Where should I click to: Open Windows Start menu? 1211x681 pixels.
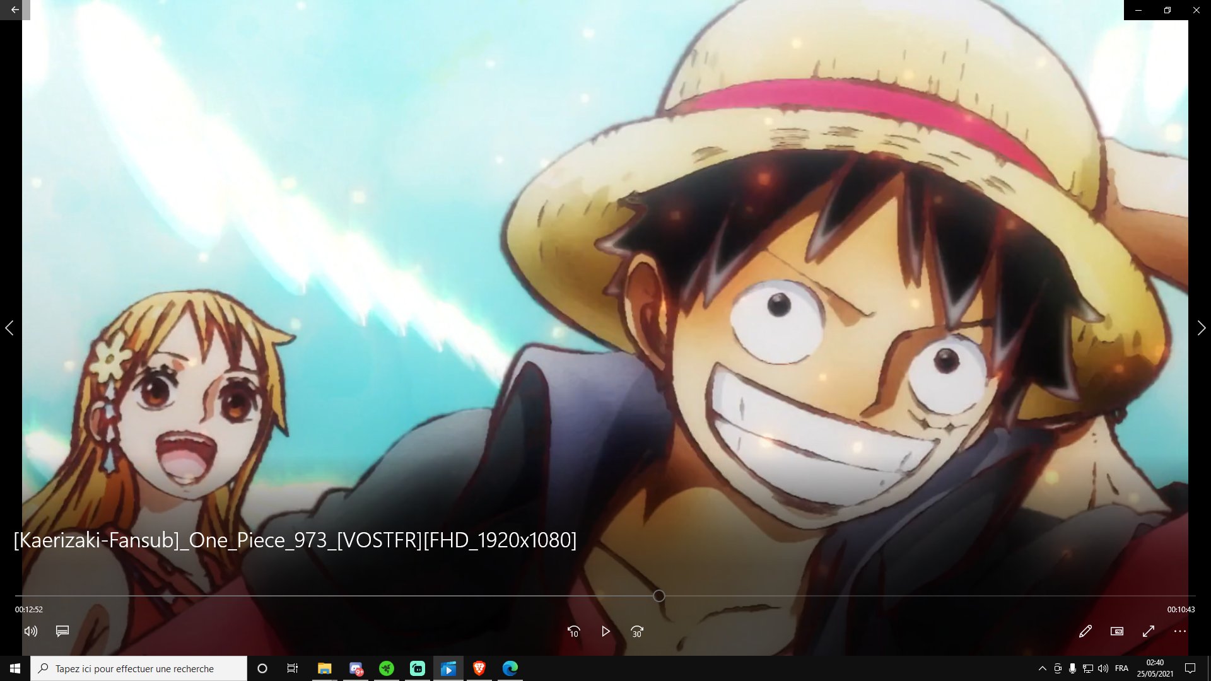(15, 668)
